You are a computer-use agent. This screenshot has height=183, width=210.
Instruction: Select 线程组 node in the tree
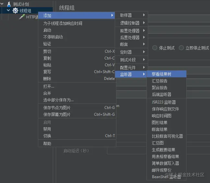click(25, 11)
